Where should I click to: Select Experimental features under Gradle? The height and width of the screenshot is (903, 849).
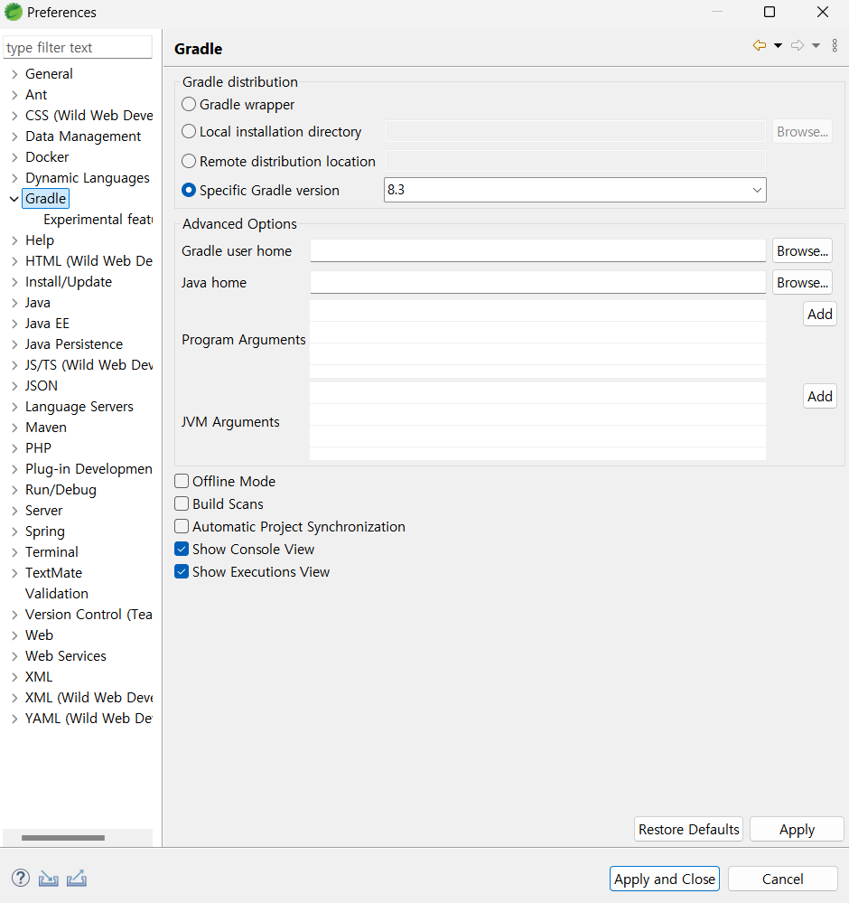[x=98, y=220]
